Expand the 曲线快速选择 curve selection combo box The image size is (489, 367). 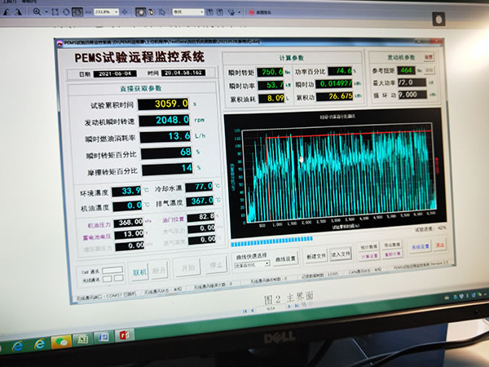(x=251, y=264)
